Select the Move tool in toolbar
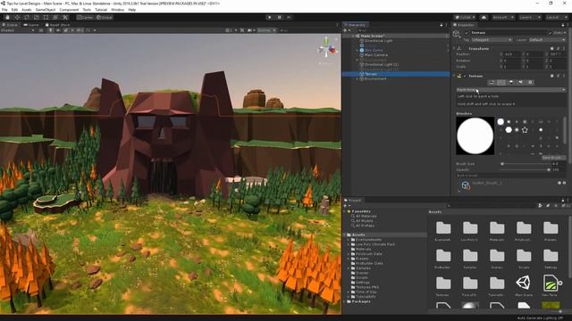 (x=17, y=17)
